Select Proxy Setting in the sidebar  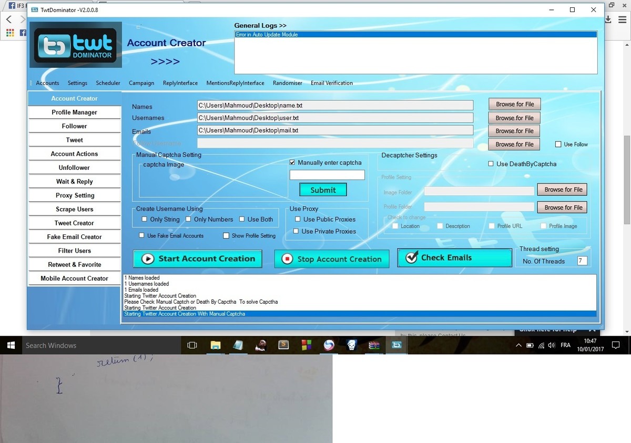click(x=75, y=195)
